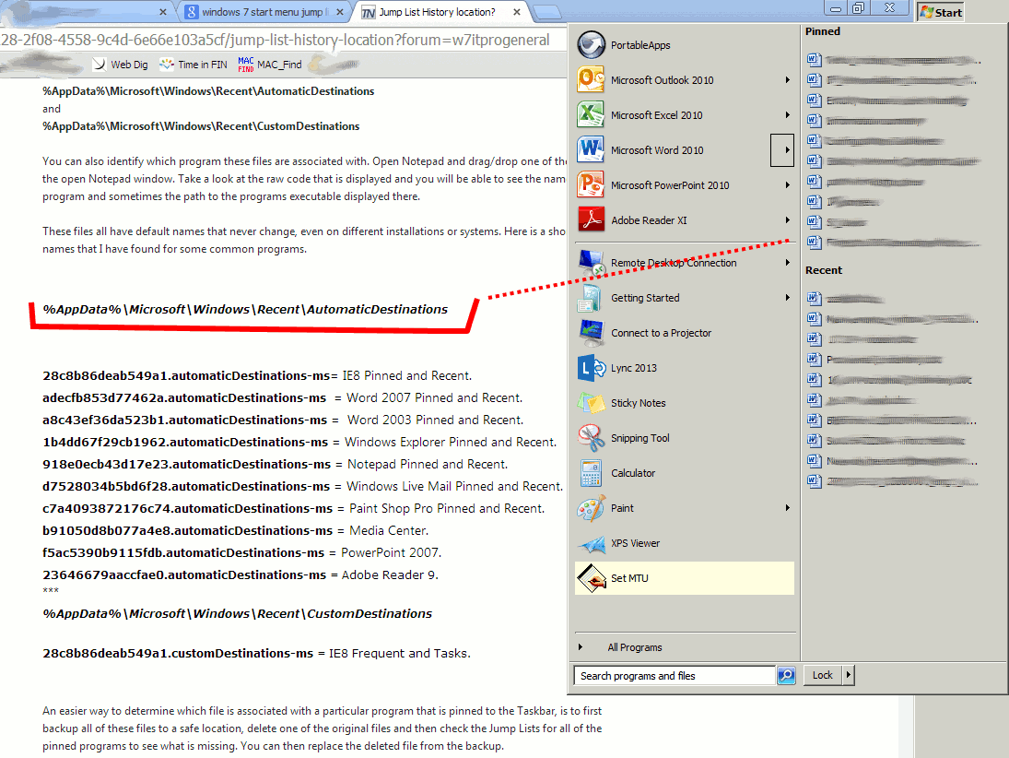Screen dimensions: 1009x758
Task: Focus 'Search programs and files' box
Action: click(675, 676)
